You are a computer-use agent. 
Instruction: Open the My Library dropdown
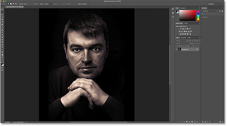pyautogui.click(x=210, y=11)
